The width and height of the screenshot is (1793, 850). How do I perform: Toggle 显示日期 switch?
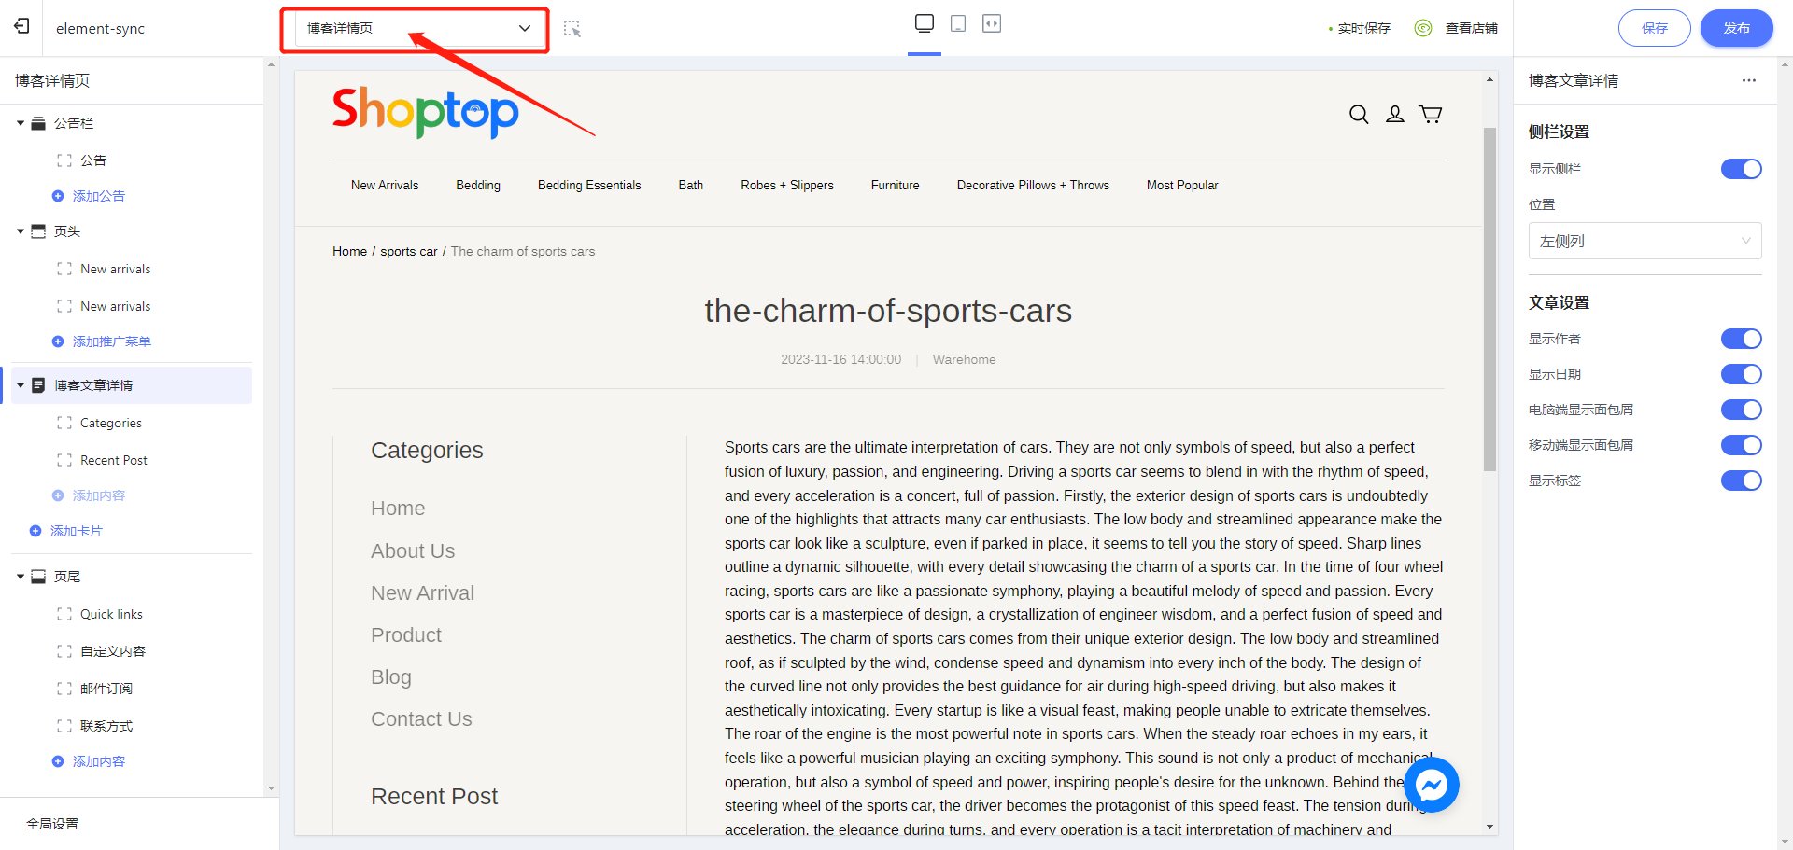click(1741, 374)
